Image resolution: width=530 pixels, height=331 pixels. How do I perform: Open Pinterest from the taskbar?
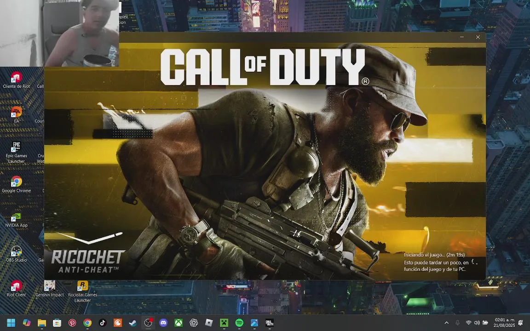click(x=72, y=323)
